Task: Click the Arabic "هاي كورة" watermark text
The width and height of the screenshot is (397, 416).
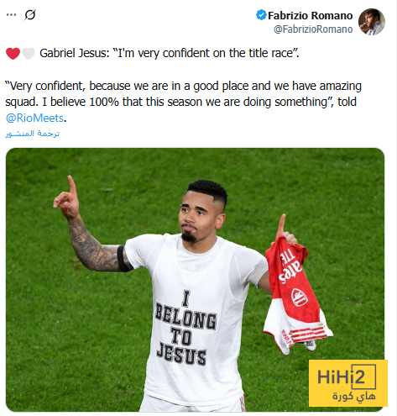Action: [x=354, y=396]
